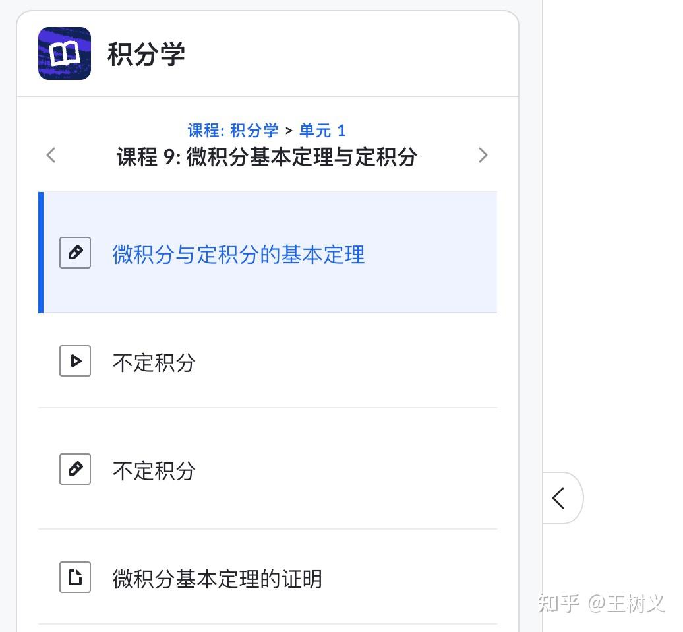Image resolution: width=683 pixels, height=632 pixels.
Task: Click pencil icon beside 微积分与定积分的基本定理
Action: tap(75, 253)
